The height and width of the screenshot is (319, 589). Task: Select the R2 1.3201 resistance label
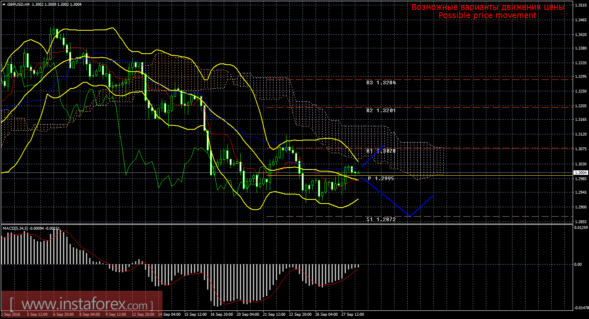(381, 111)
